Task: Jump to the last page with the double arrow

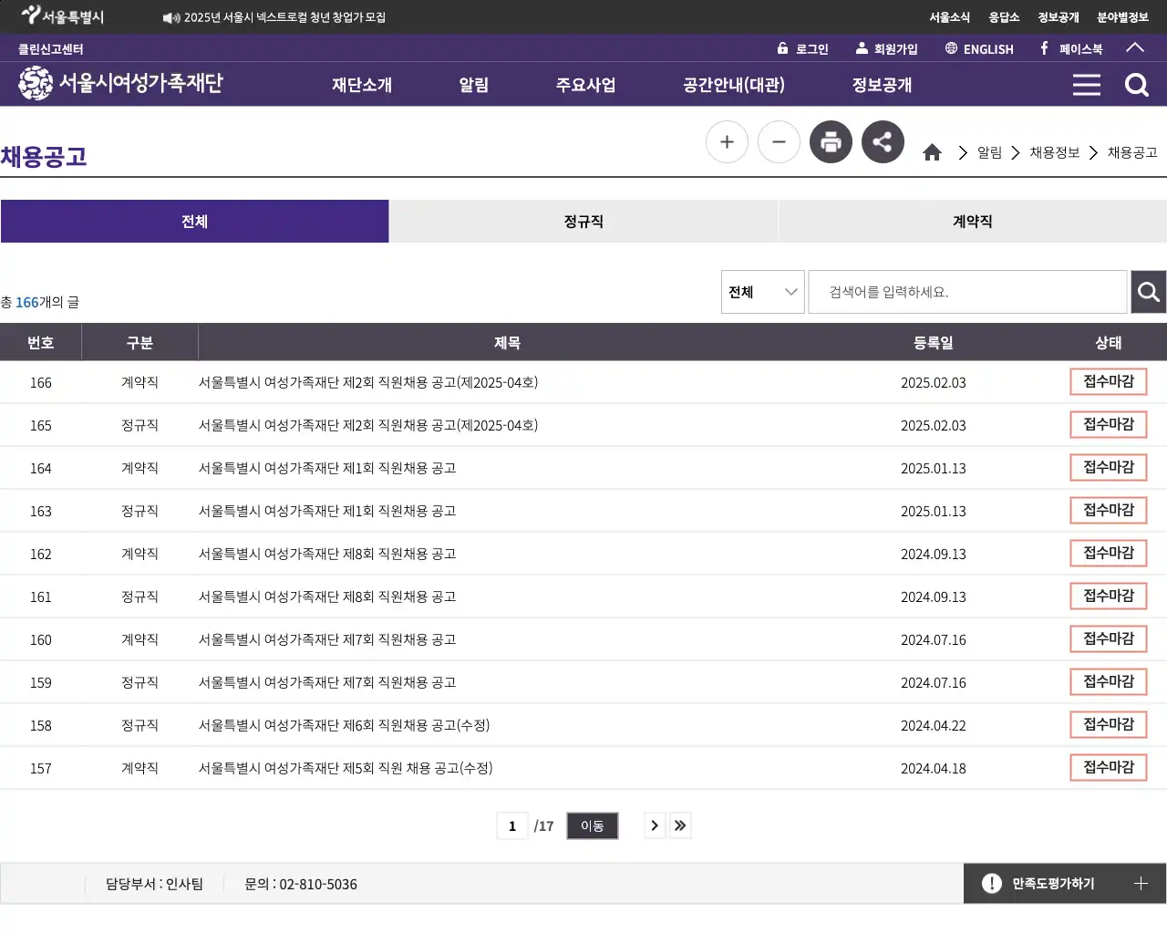Action: point(680,825)
